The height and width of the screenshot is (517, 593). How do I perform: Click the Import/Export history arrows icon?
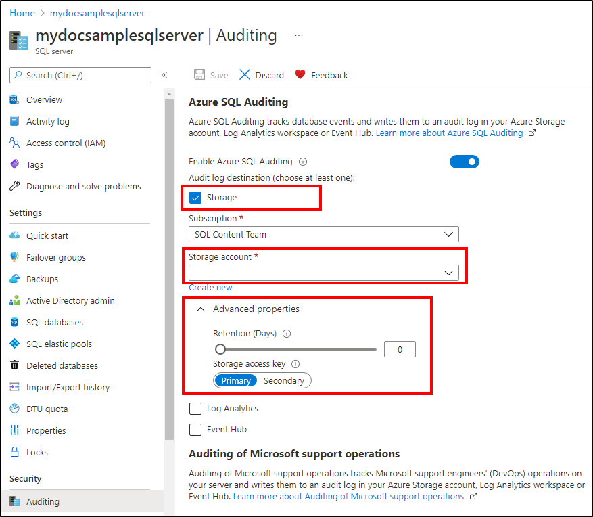tap(14, 387)
